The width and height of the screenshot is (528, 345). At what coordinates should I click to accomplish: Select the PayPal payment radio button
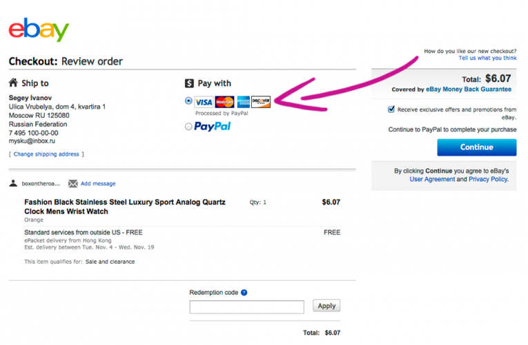(188, 126)
